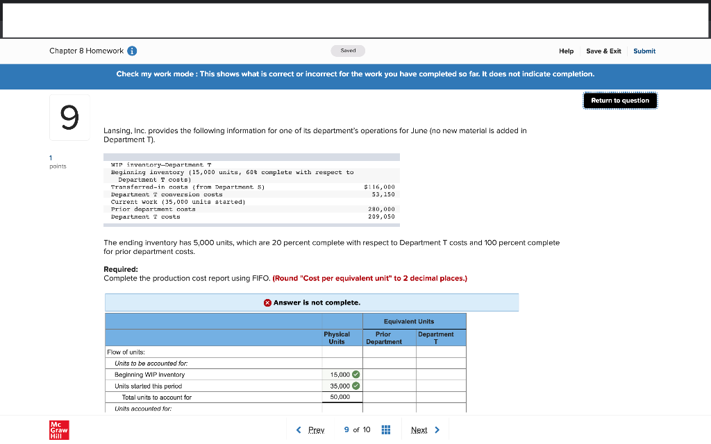The height and width of the screenshot is (444, 711).
Task: Submit the homework
Action: coord(644,51)
